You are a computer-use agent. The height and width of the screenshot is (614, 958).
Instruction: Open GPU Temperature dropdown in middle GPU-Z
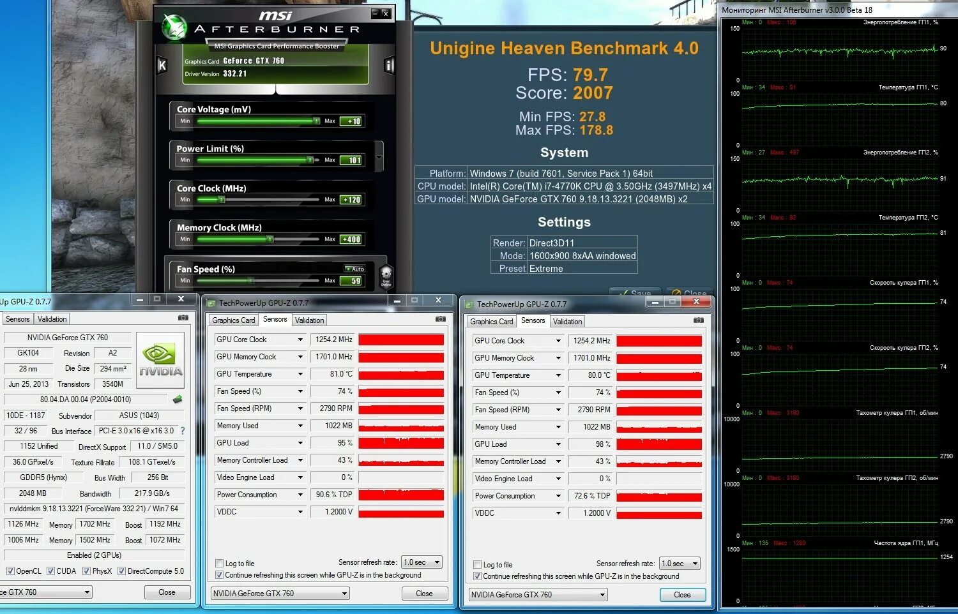(x=300, y=374)
